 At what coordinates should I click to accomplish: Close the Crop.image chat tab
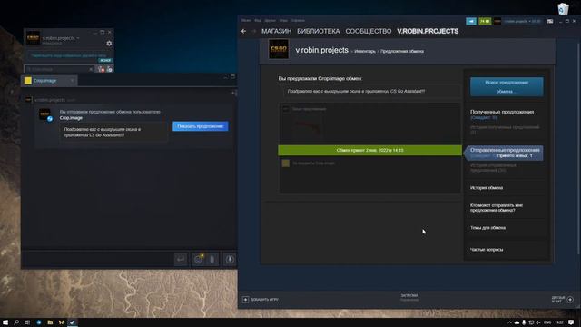[x=73, y=81]
